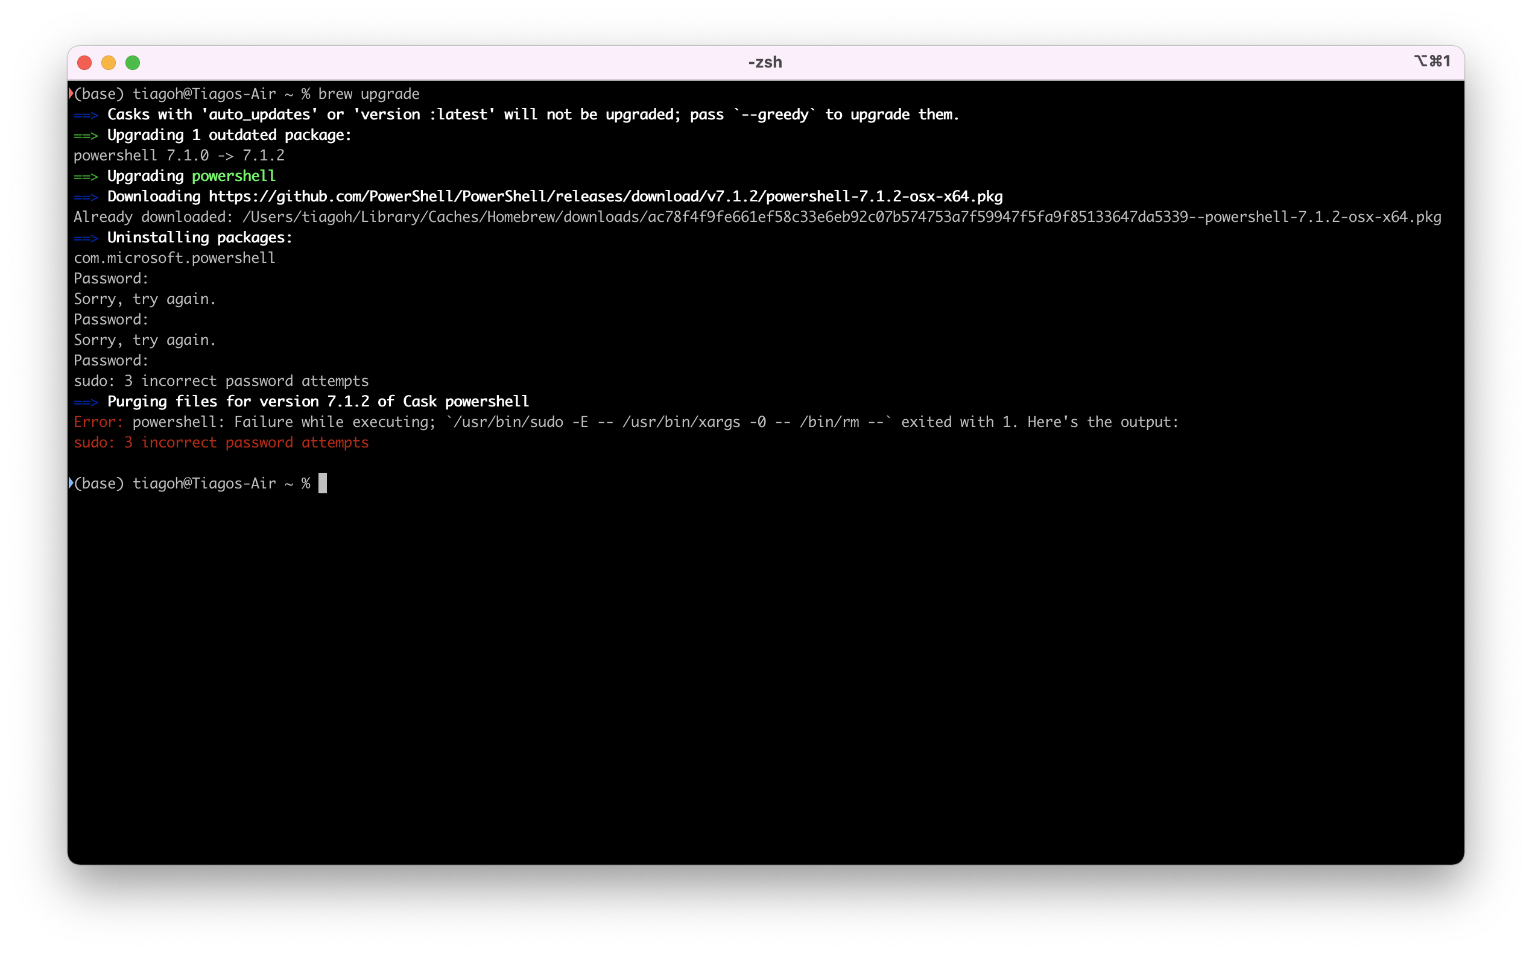The width and height of the screenshot is (1532, 954).
Task: Click the '==>' beside Uninstalling packages
Action: tap(86, 238)
